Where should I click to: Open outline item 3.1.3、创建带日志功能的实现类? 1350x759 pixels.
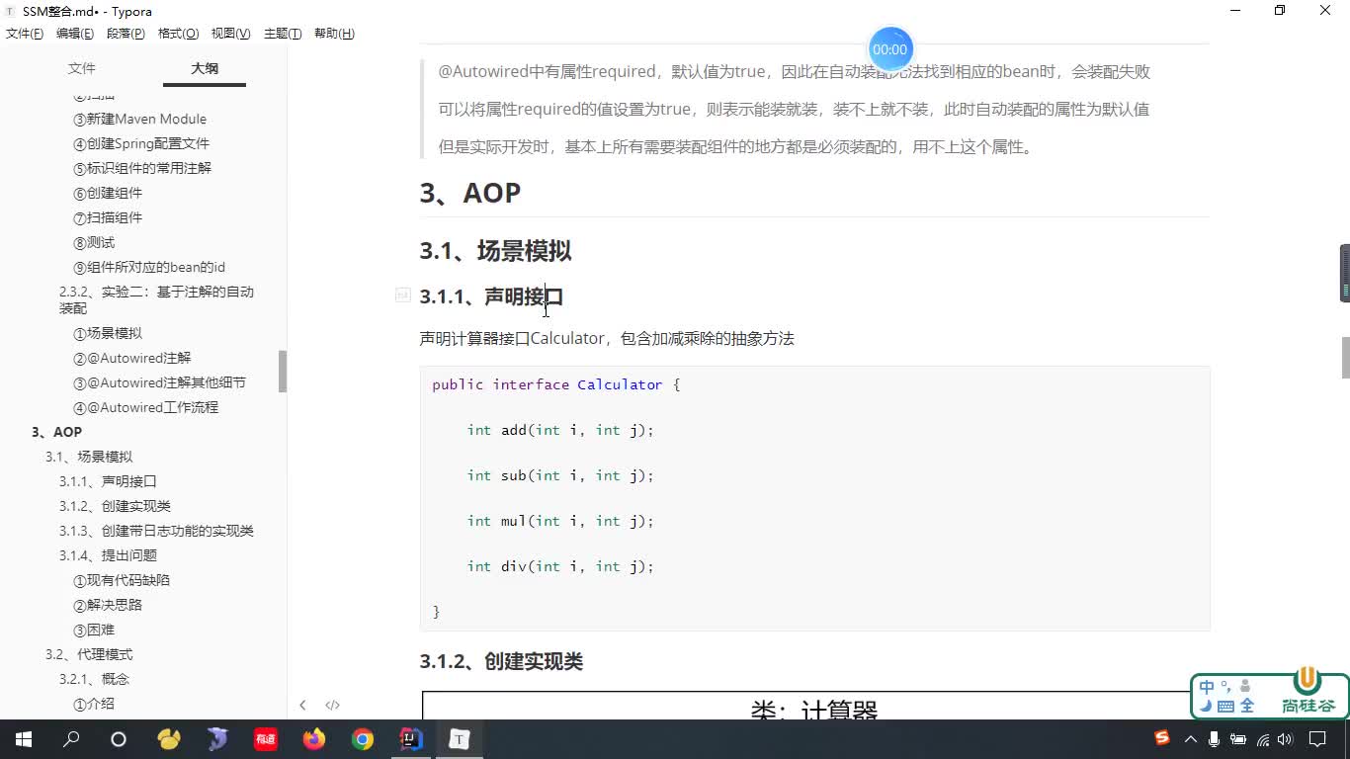156,531
